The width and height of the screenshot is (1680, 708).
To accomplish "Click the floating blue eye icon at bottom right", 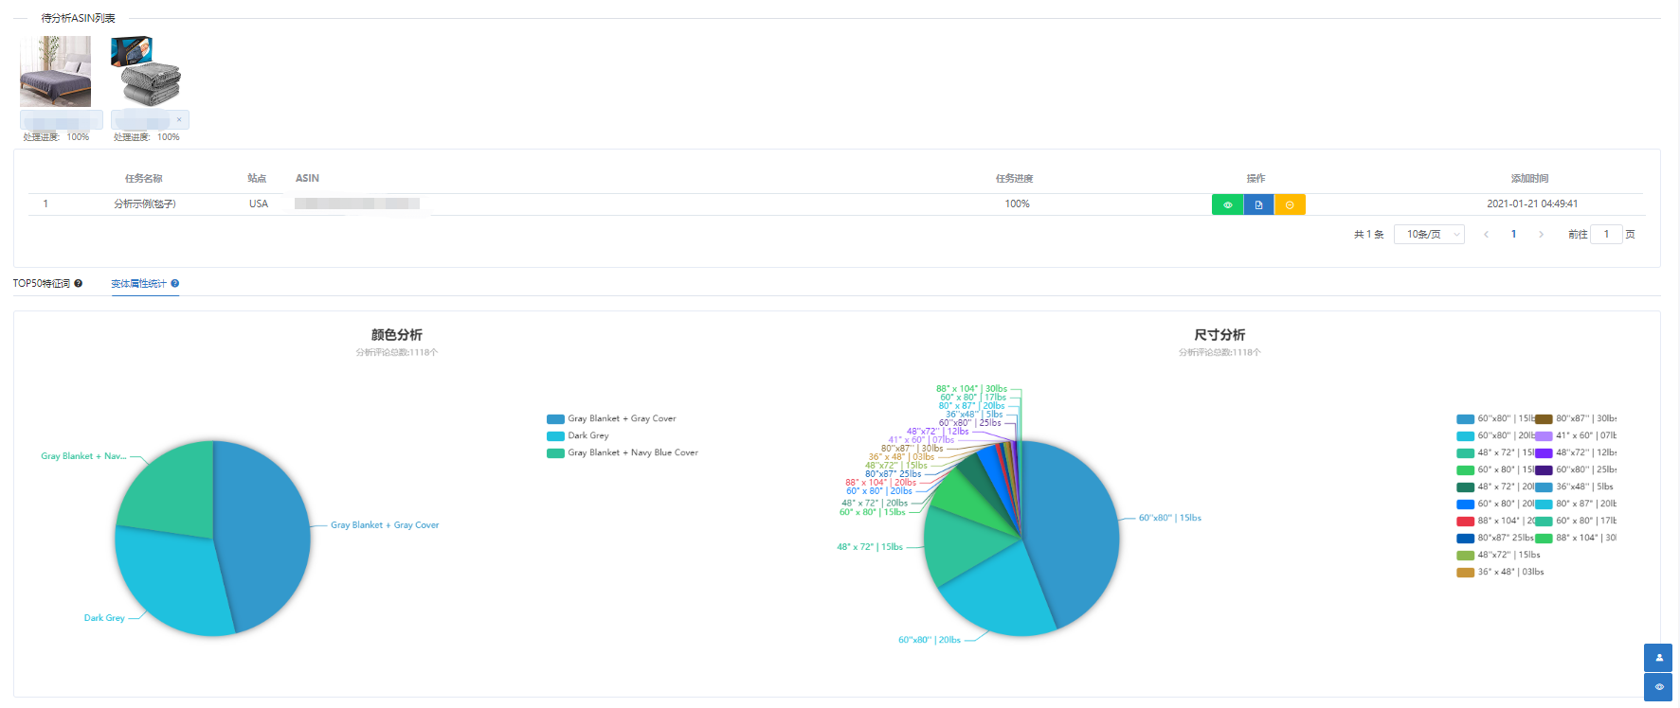I will tap(1658, 687).
